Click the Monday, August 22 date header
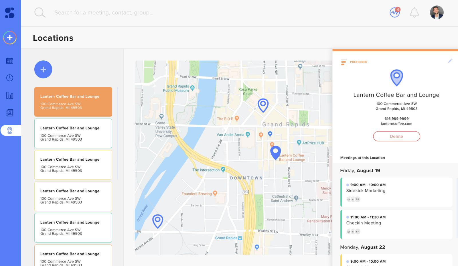Viewport: 458px width, 266px height. coord(362,247)
